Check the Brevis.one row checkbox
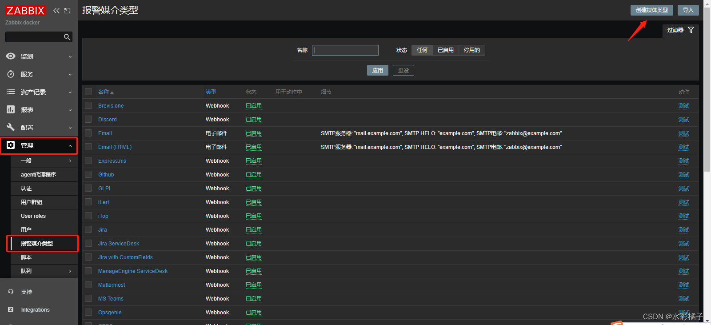 (x=88, y=106)
